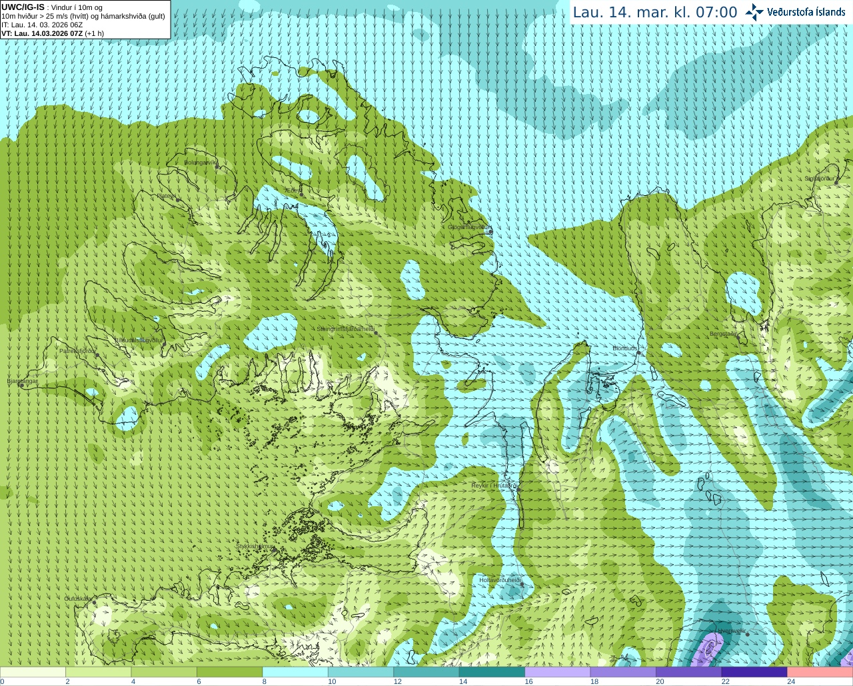The image size is (853, 686).
Task: Select the 16–18 m/s lavender legend swatch
Action: 558,672
